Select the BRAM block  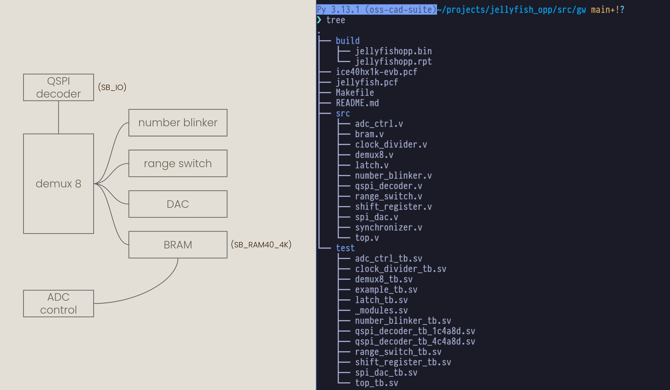pos(178,245)
